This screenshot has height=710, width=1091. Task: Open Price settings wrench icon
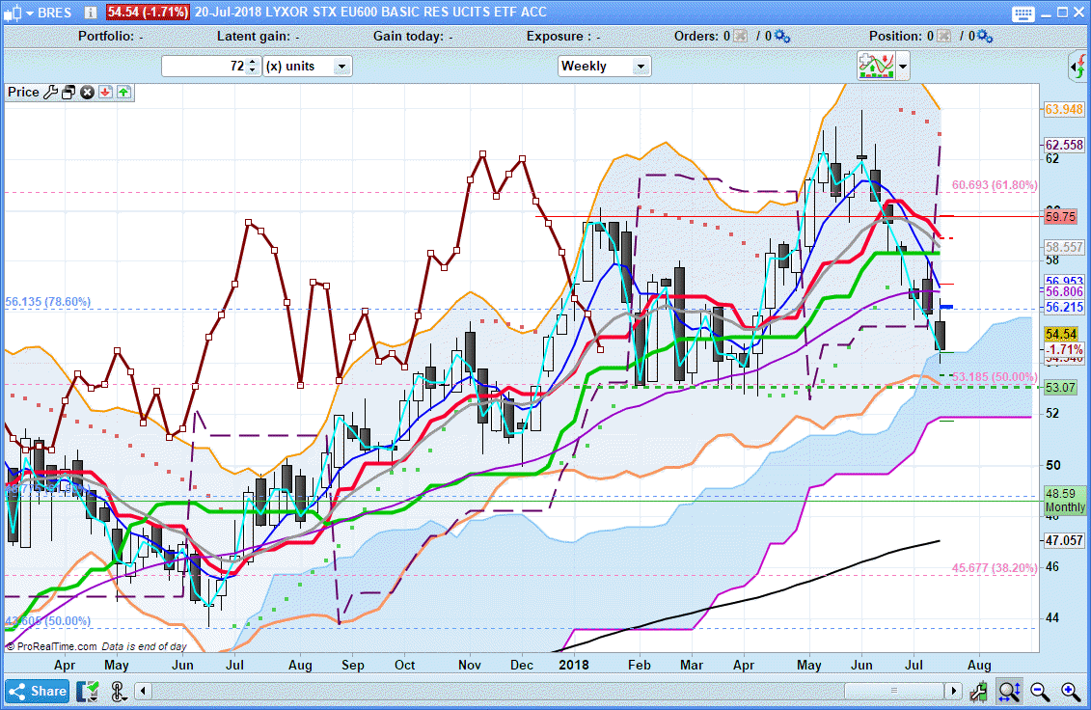[x=50, y=93]
